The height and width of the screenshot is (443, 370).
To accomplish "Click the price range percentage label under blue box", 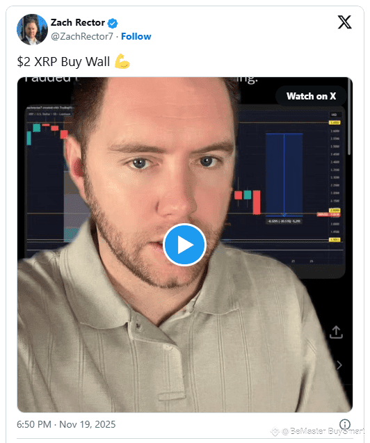I will click(x=284, y=221).
